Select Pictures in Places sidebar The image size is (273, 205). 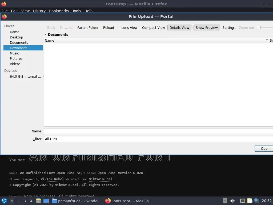click(16, 58)
